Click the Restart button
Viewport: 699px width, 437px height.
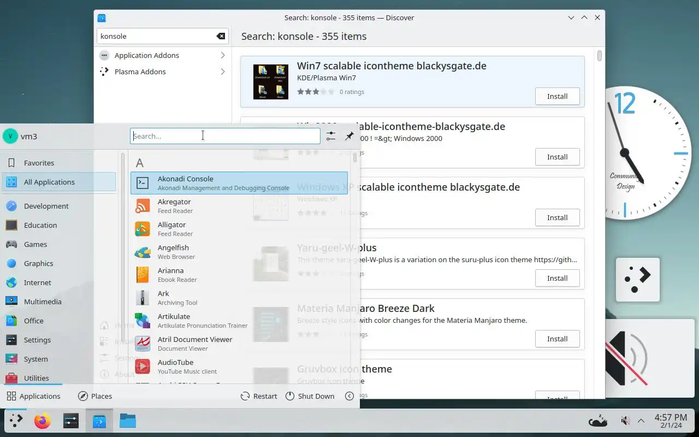[x=259, y=396]
